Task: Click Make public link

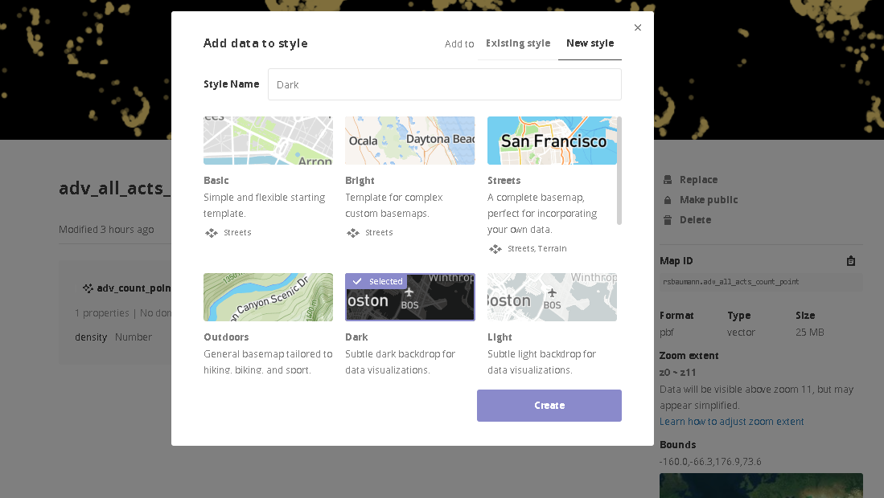Action: point(709,200)
